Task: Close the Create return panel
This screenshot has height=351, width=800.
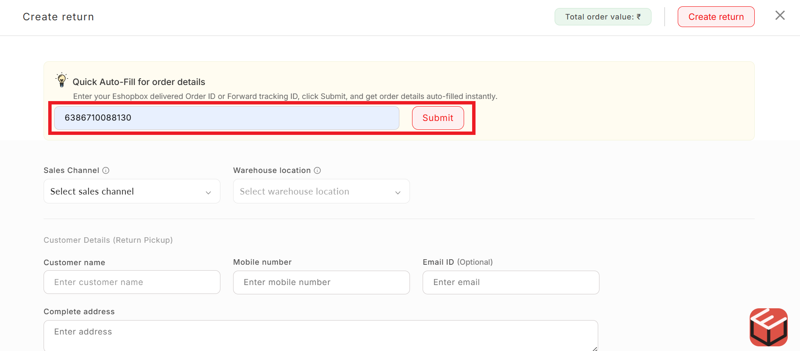Action: pyautogui.click(x=780, y=16)
